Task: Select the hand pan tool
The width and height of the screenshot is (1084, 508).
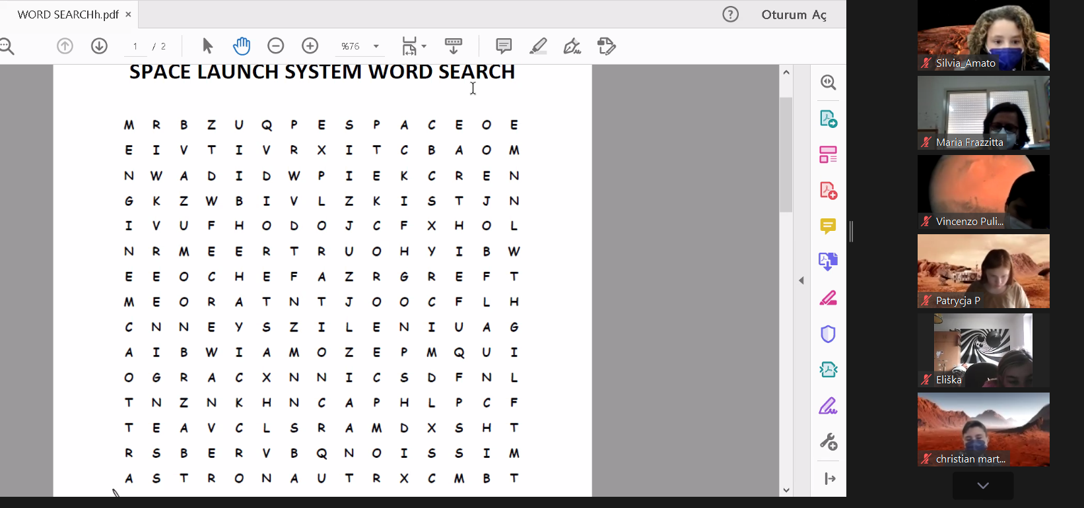Action: point(242,46)
